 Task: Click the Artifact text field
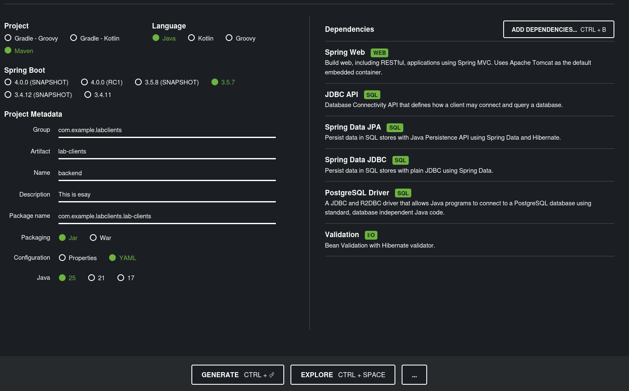click(x=167, y=151)
